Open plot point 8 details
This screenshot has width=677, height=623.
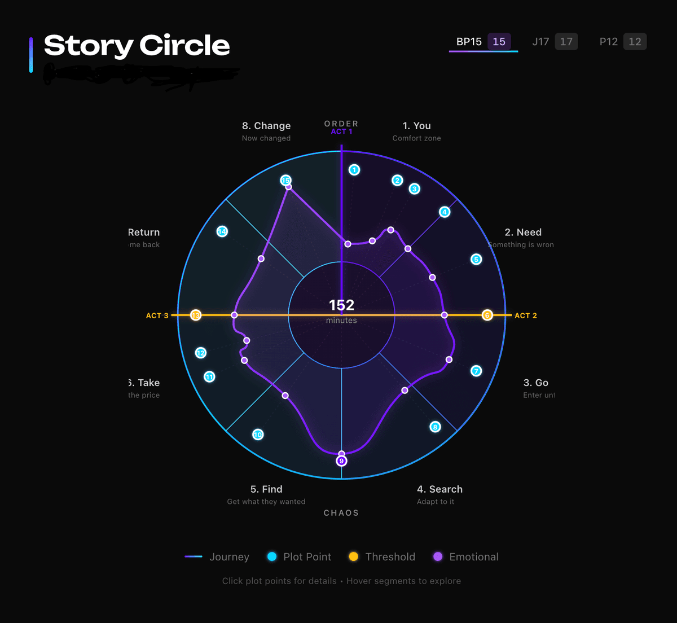435,427
